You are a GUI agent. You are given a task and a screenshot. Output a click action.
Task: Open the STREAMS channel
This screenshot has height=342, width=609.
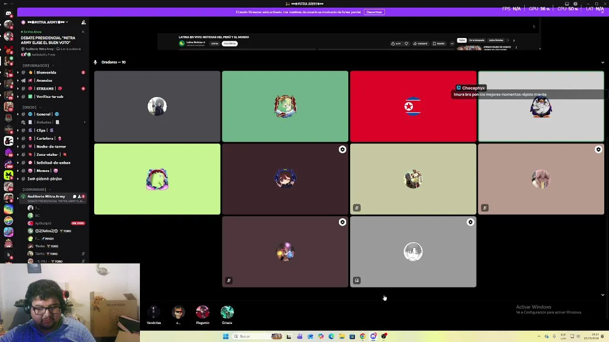pyautogui.click(x=52, y=89)
